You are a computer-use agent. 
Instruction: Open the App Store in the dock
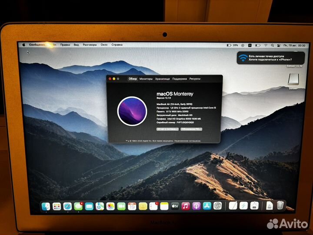[x=207, y=206]
